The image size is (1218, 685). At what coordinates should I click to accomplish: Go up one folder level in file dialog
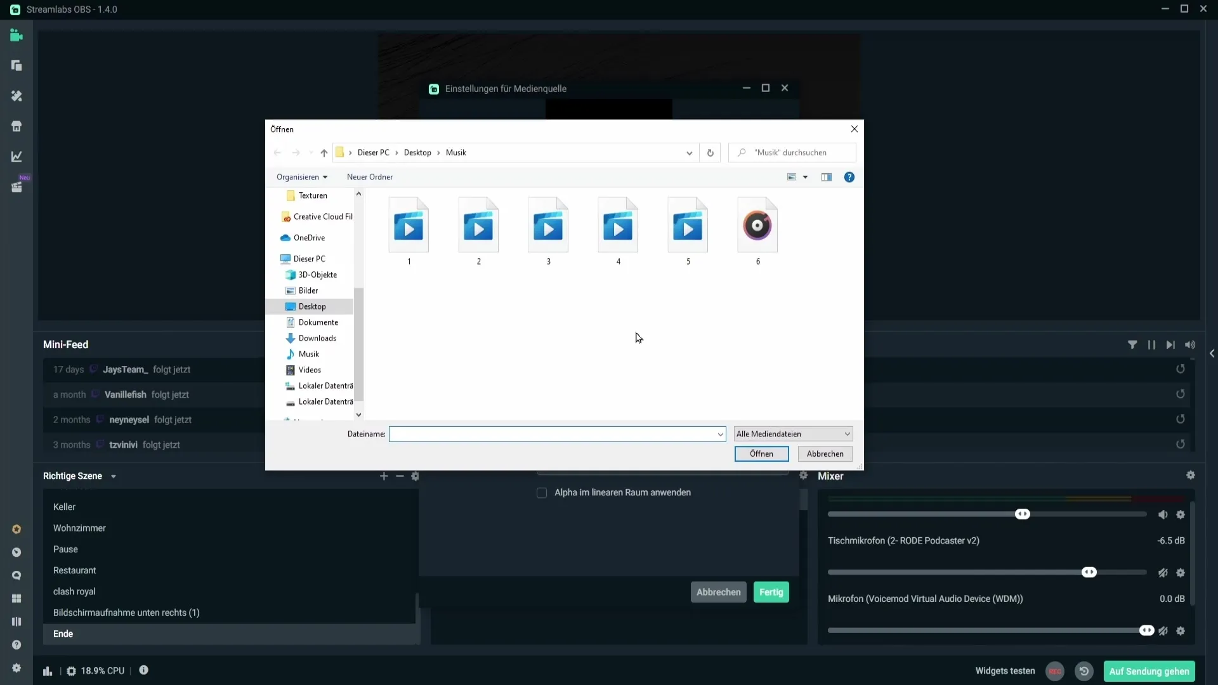(324, 153)
